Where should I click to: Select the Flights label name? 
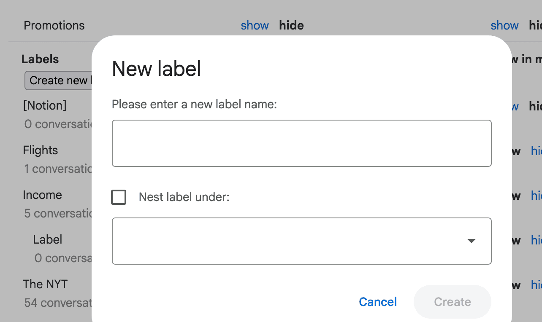coord(40,150)
